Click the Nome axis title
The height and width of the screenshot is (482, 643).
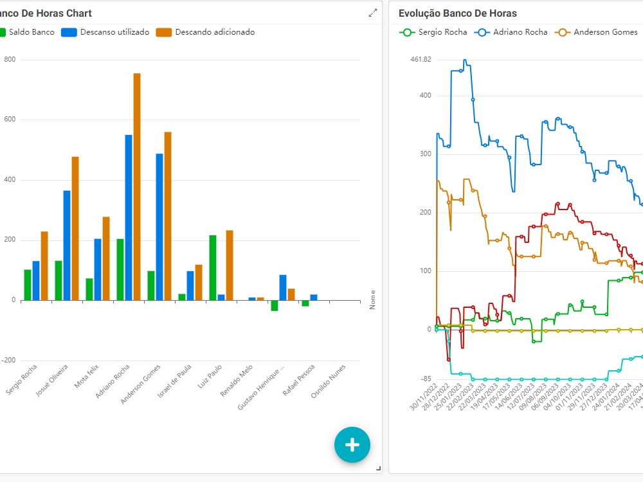pos(372,299)
